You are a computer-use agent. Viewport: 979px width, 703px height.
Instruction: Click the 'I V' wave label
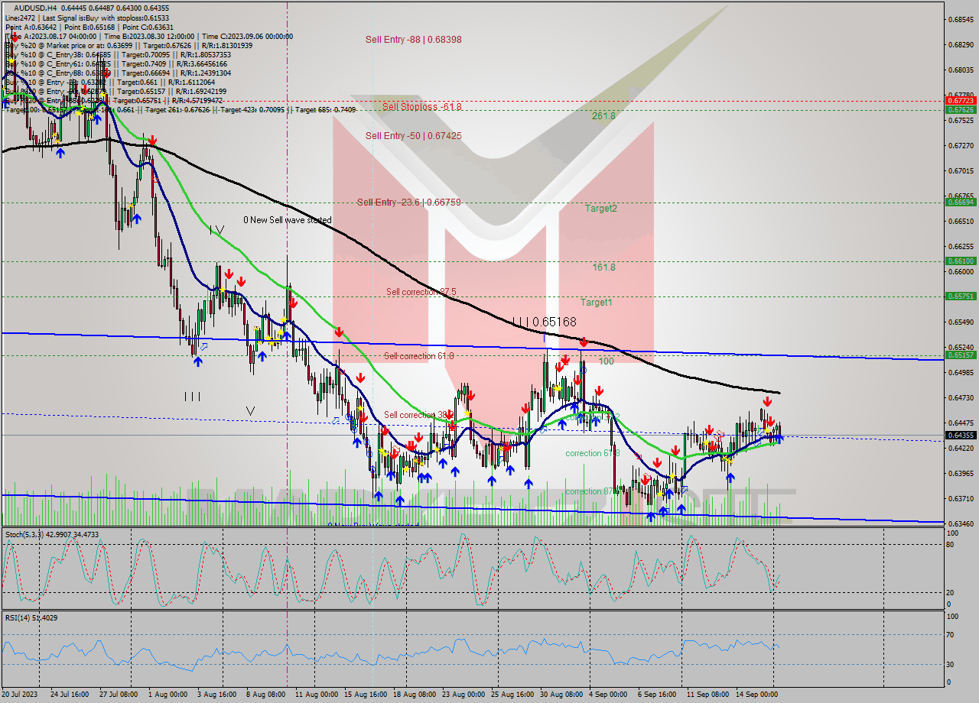(217, 229)
